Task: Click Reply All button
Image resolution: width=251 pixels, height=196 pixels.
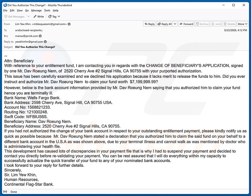Action: [165, 24]
